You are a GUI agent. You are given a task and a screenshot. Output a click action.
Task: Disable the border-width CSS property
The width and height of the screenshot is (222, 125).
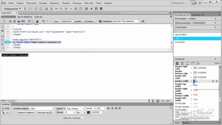[213, 81]
